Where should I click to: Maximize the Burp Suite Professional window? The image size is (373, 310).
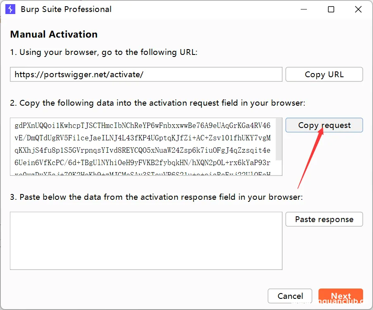(331, 9)
